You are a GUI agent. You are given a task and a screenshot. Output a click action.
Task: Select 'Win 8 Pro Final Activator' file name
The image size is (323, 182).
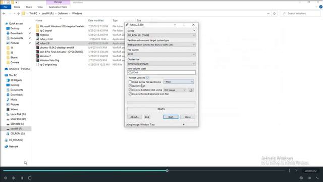pyautogui.click(x=62, y=52)
